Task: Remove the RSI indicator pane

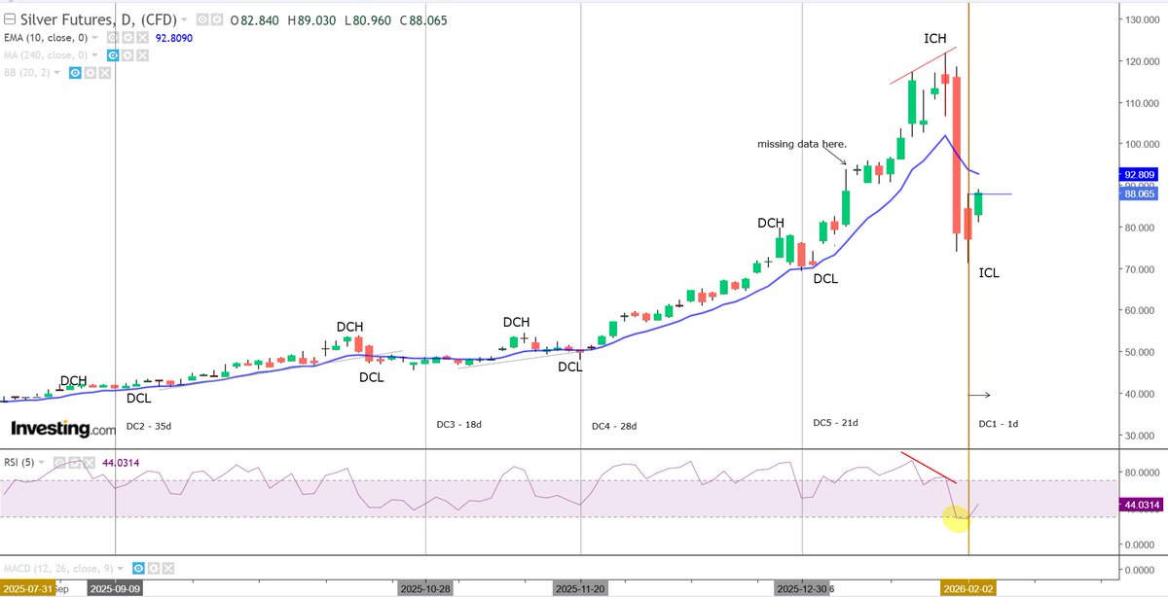Action: pos(88,462)
